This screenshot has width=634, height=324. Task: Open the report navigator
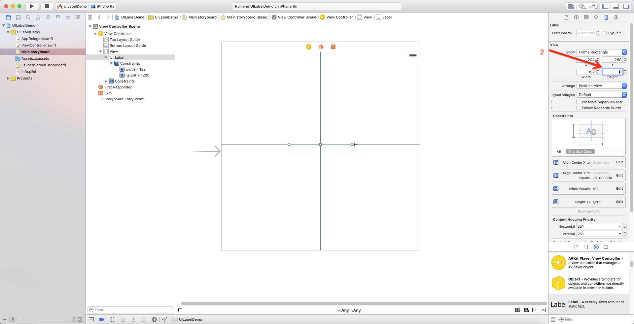click(78, 17)
